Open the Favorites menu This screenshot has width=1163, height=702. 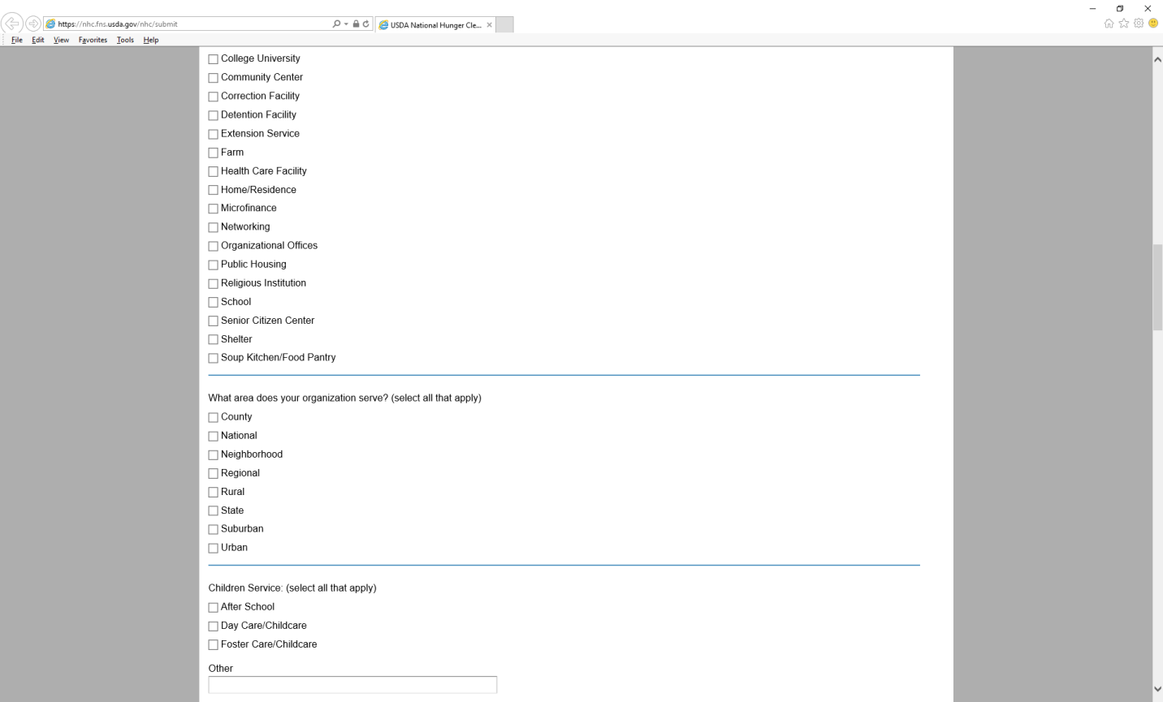click(x=93, y=40)
